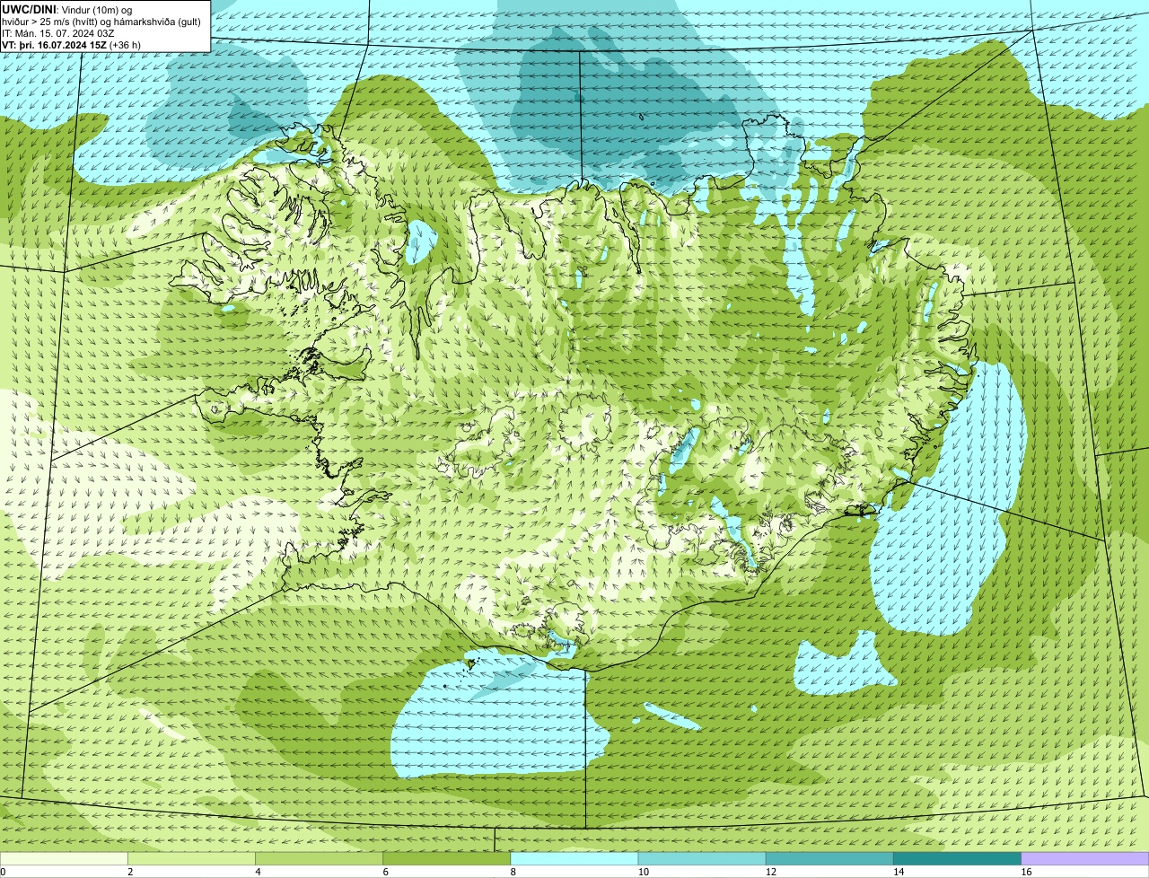The height and width of the screenshot is (878, 1149).
Task: Click the 4–6 m/s green scale segment
Action: tap(319, 859)
